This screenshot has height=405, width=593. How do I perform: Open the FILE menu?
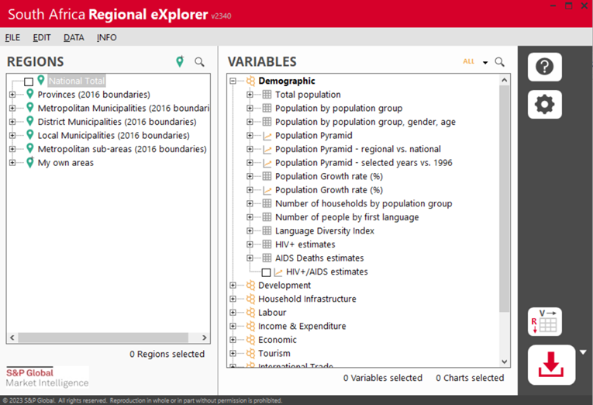12,37
